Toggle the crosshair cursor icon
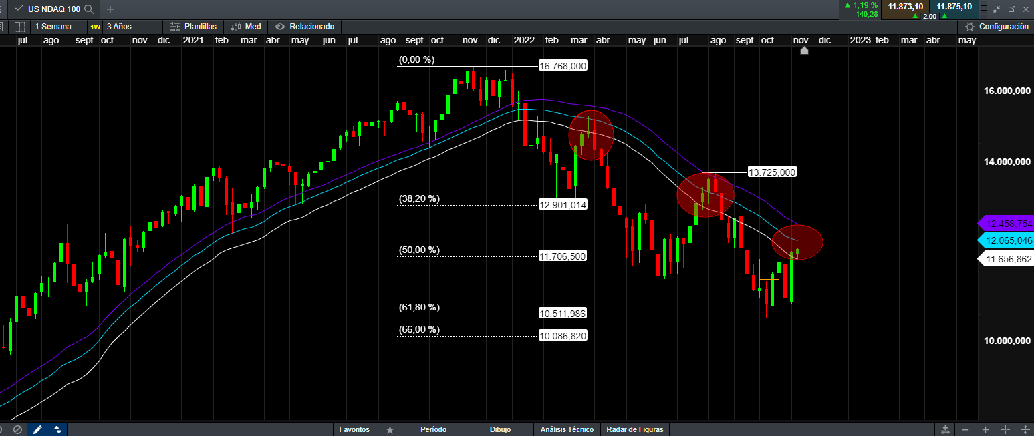Image resolution: width=1034 pixels, height=436 pixels. pos(1005,429)
